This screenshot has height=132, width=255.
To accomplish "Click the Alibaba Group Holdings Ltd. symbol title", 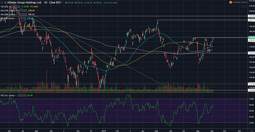I will (x=24, y=2).
